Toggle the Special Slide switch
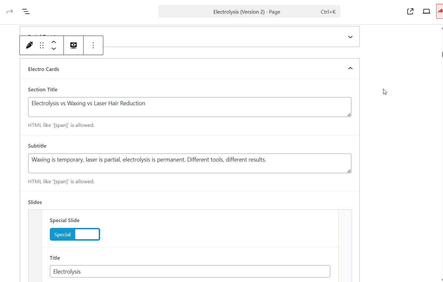The image size is (443, 282). [x=75, y=234]
